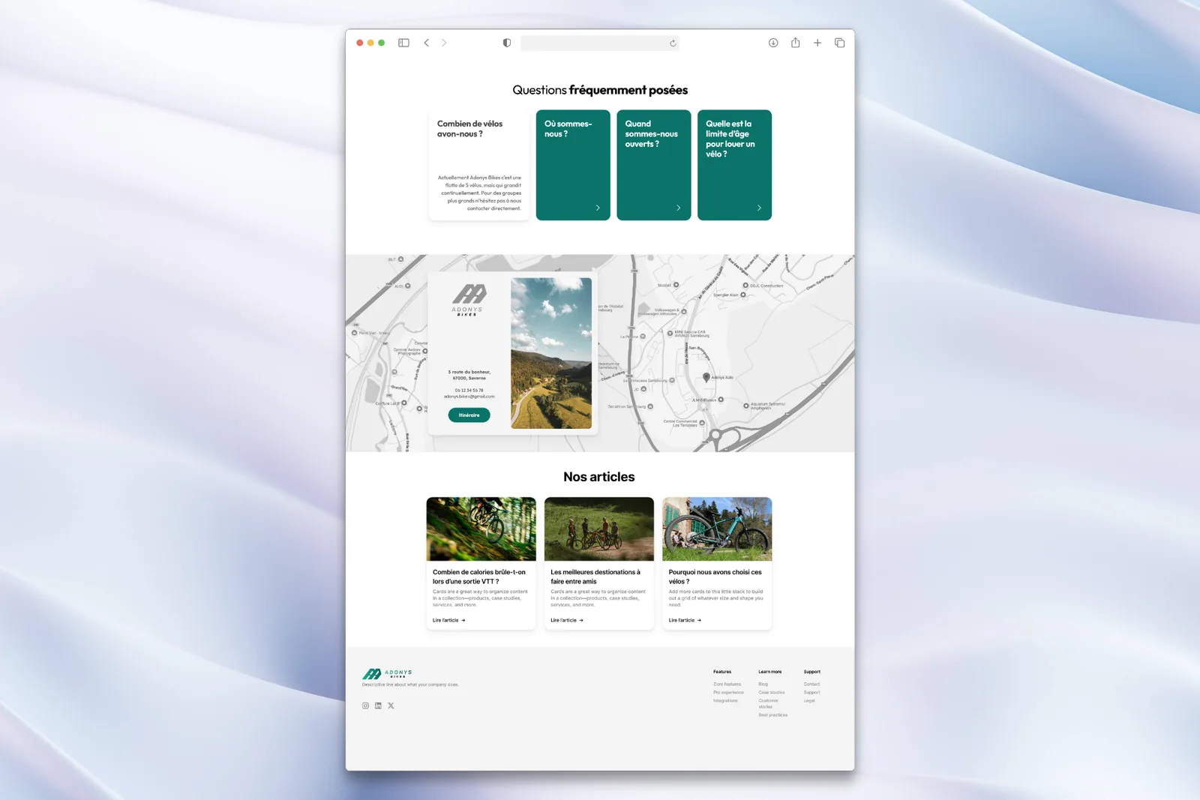This screenshot has height=800, width=1200.
Task: Click the 'Integrations' footer link
Action: pyautogui.click(x=725, y=700)
